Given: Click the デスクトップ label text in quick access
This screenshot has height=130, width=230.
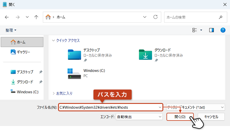Looking at the screenshot, I should click(91, 50).
